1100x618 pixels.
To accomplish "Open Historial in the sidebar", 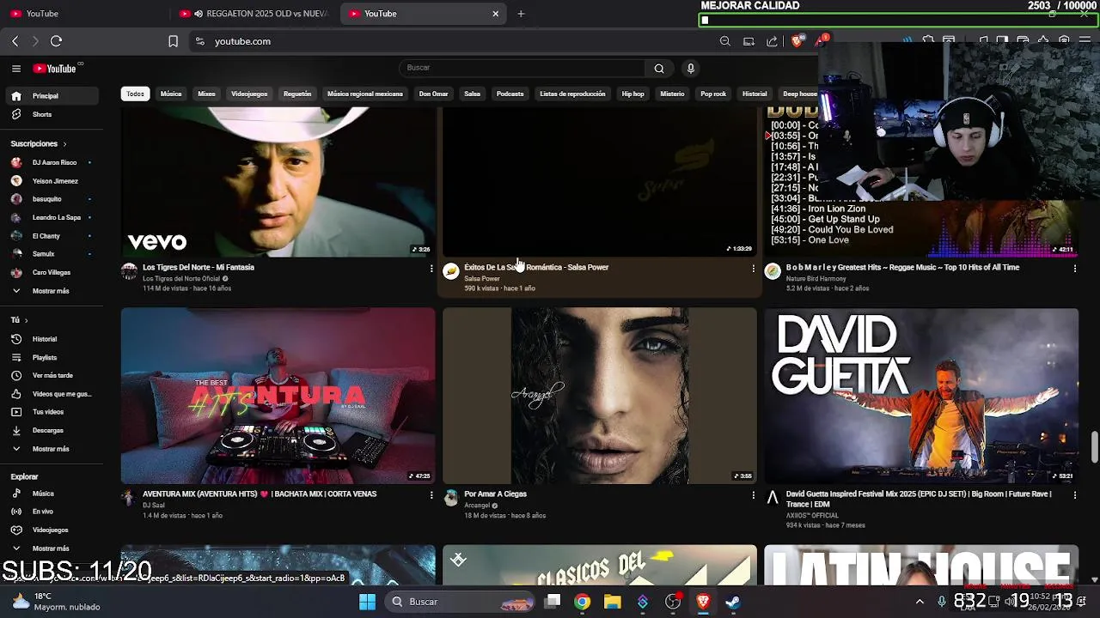I will (52, 339).
